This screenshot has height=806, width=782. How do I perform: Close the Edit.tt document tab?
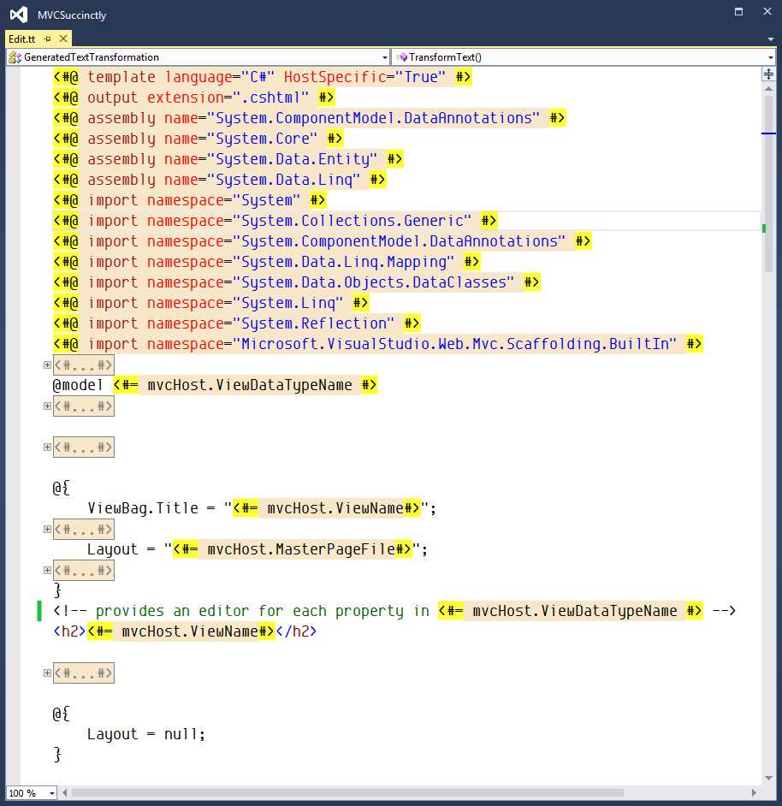(62, 39)
